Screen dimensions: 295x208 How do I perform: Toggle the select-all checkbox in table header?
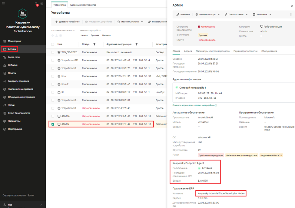click(53, 45)
